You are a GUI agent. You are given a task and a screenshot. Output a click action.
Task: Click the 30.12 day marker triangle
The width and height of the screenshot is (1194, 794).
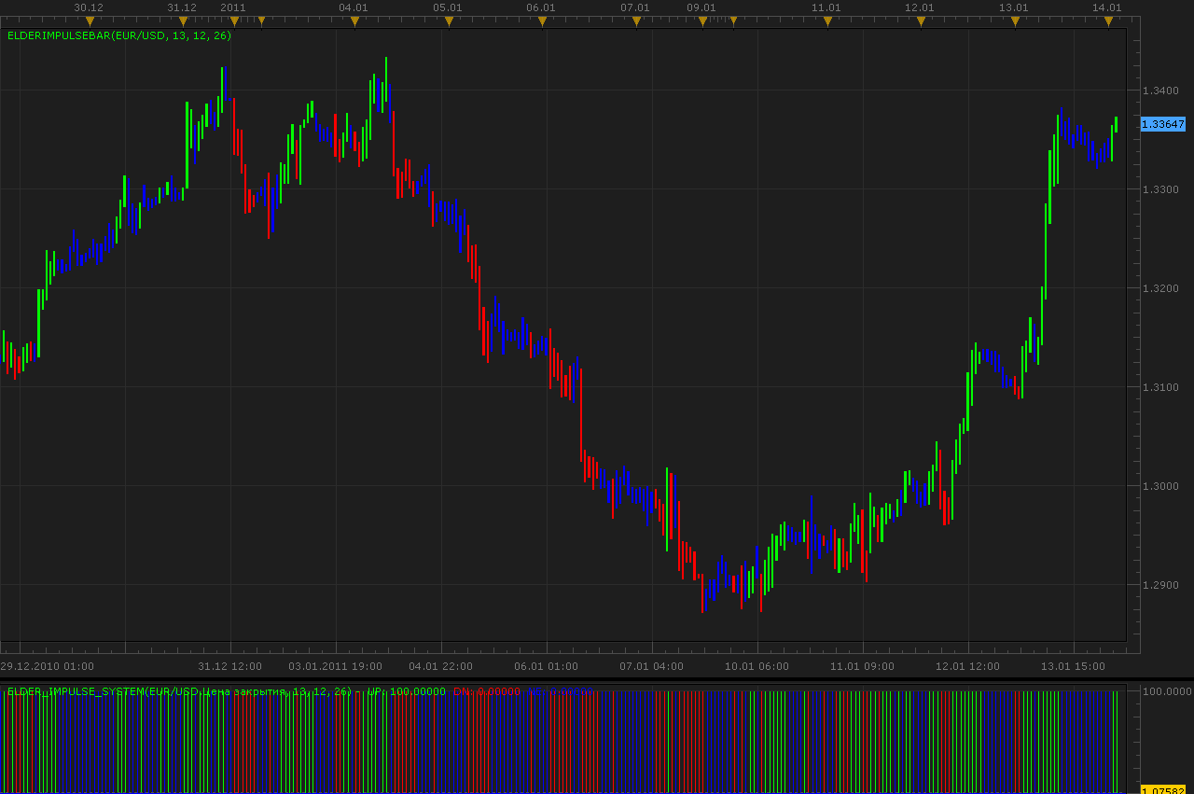coord(90,21)
